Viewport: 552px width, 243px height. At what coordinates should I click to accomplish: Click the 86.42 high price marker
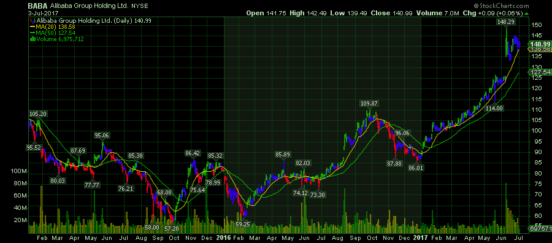(193, 153)
